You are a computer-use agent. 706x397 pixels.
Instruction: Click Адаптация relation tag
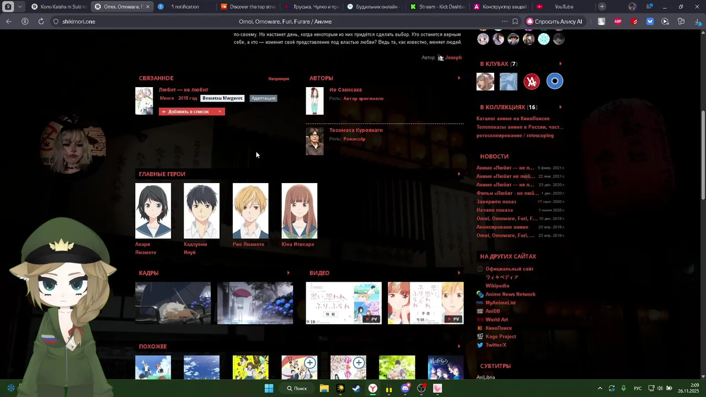click(x=263, y=98)
